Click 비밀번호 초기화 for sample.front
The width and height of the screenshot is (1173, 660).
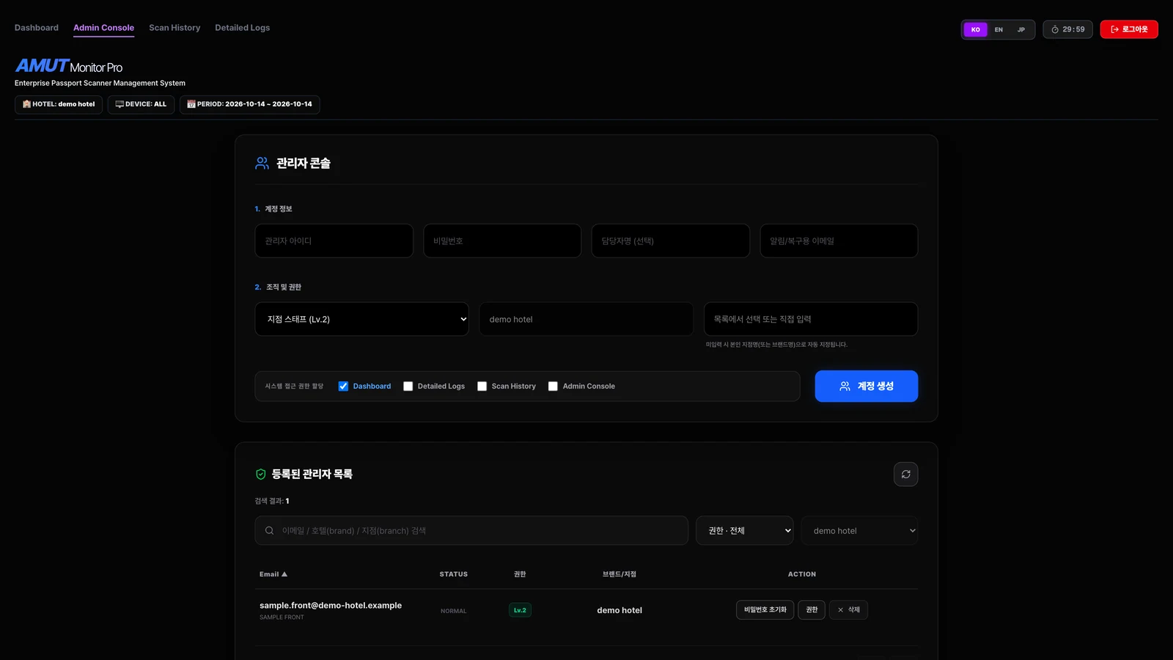pyautogui.click(x=765, y=610)
